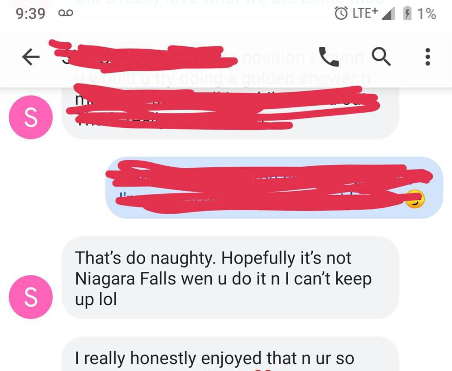Viewport: 452px width, 371px height.
Task: Tap the 1% battery percentage text
Action: point(427,14)
